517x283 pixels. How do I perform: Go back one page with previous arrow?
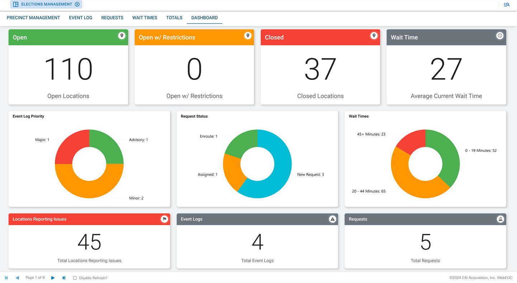click(17, 278)
